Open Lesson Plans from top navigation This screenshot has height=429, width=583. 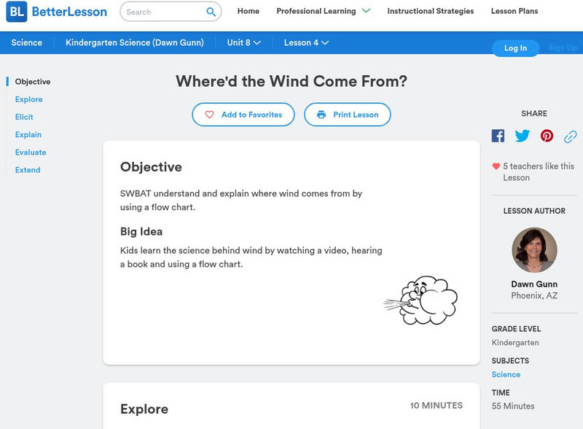[x=514, y=11]
